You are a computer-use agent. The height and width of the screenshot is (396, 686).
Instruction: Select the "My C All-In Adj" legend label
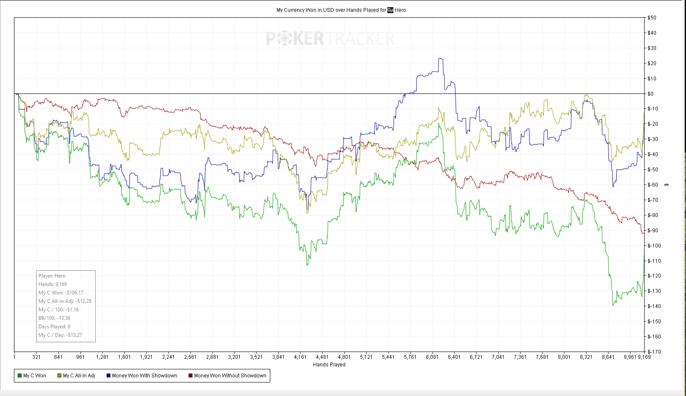pyautogui.click(x=79, y=376)
